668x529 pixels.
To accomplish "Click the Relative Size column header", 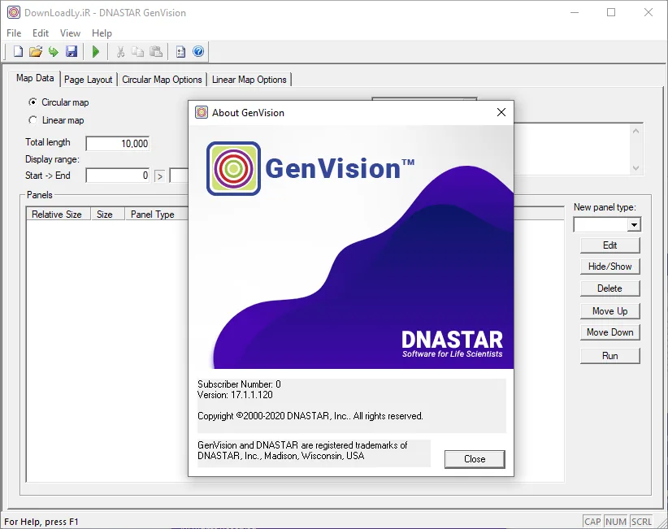I will pyautogui.click(x=58, y=215).
